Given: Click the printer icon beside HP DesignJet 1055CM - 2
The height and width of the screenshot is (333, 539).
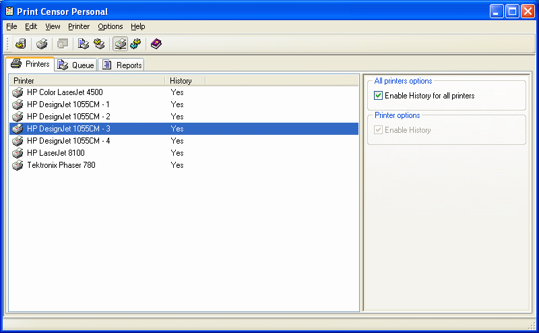Looking at the screenshot, I should coord(18,117).
